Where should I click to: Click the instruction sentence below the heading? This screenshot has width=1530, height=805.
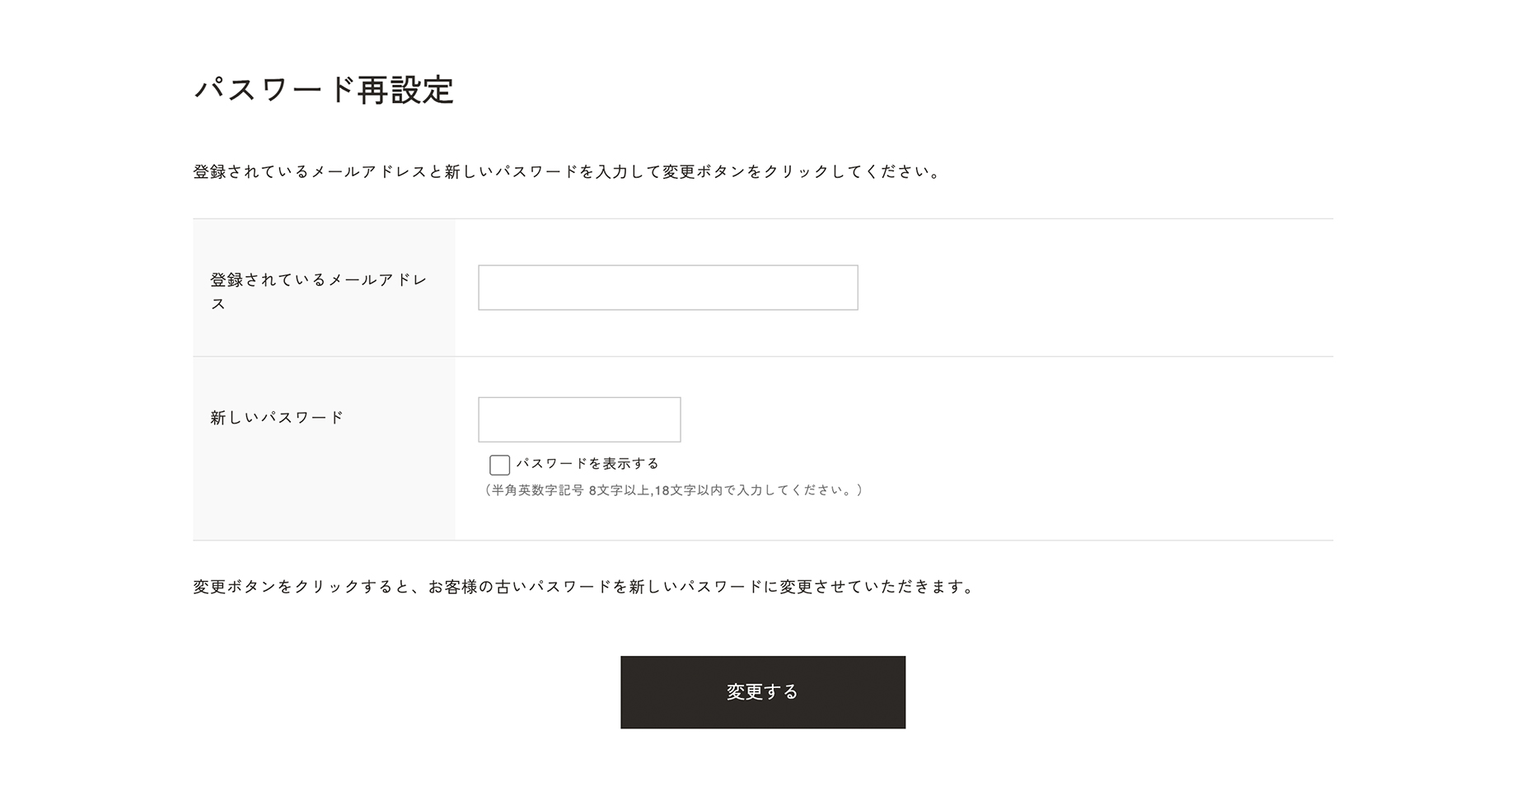click(x=568, y=172)
